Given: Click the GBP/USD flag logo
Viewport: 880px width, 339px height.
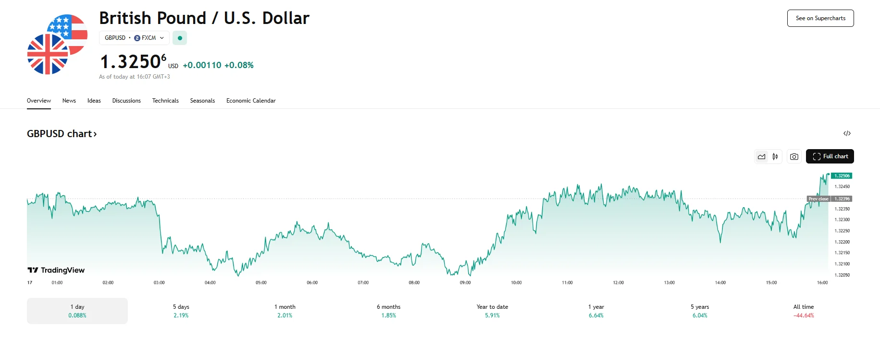Looking at the screenshot, I should [x=57, y=45].
